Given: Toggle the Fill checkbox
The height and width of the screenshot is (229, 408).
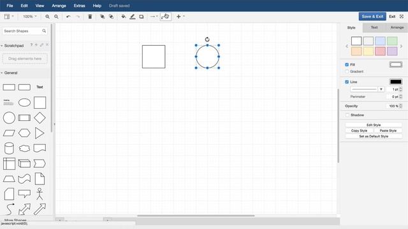Looking at the screenshot, I should click(x=347, y=65).
